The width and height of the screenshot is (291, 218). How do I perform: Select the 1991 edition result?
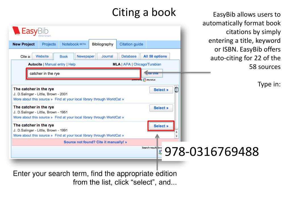click(x=161, y=126)
